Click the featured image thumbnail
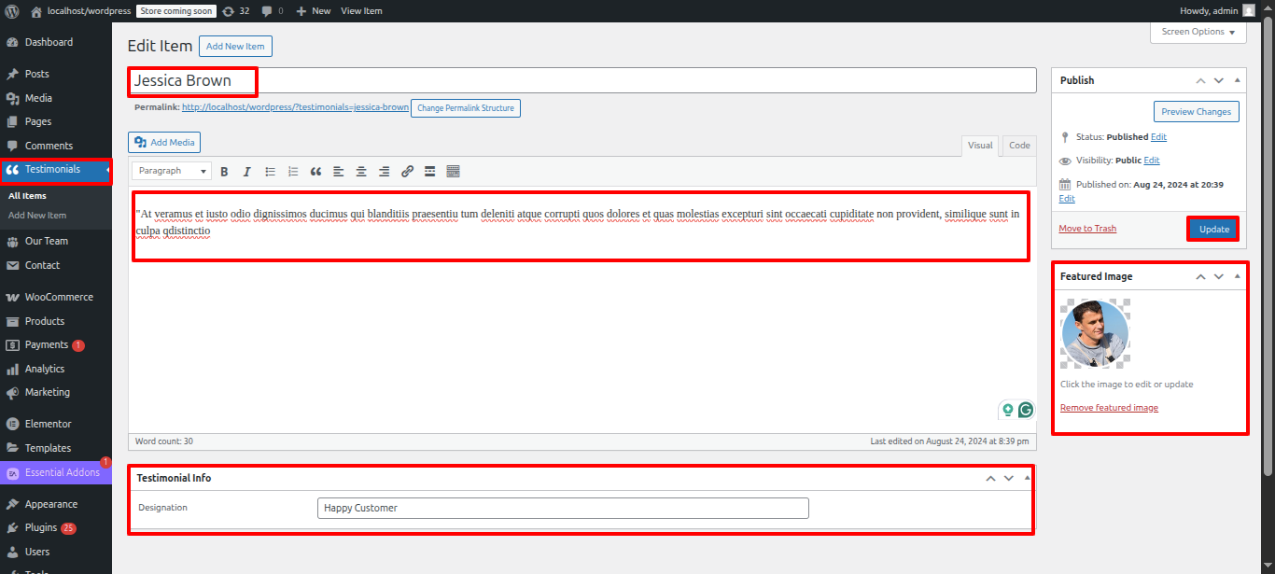 (1095, 333)
